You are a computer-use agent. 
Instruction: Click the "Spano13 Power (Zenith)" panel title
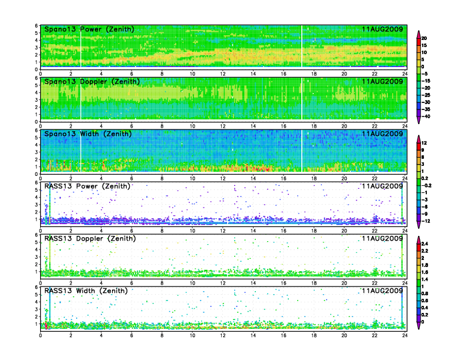click(89, 29)
